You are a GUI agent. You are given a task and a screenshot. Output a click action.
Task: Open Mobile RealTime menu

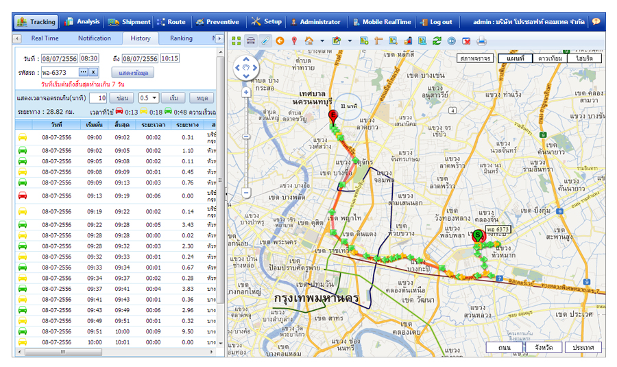382,22
